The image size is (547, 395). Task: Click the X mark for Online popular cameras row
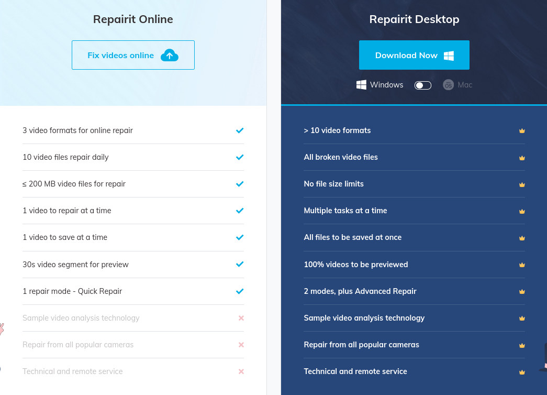tap(241, 345)
